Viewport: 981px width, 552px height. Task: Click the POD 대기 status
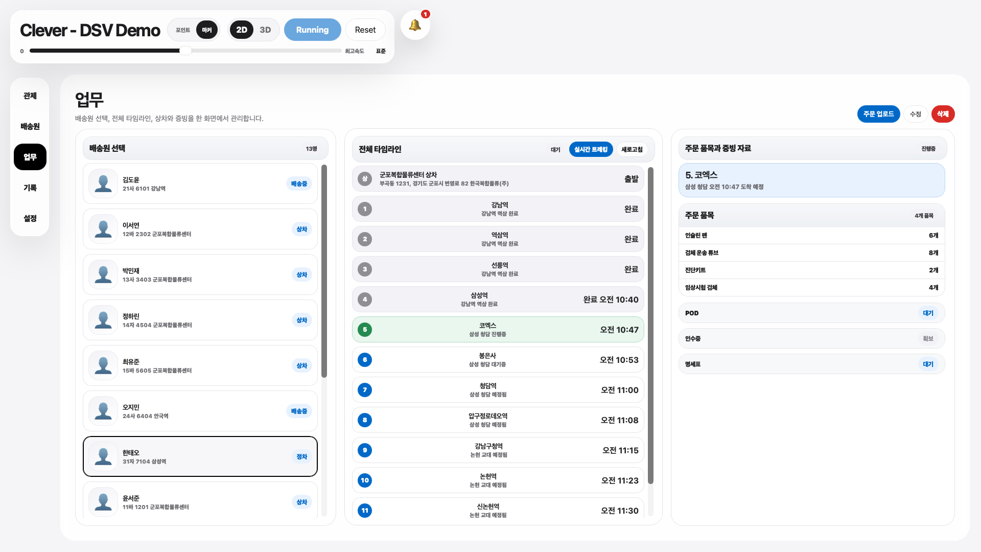[x=928, y=313]
